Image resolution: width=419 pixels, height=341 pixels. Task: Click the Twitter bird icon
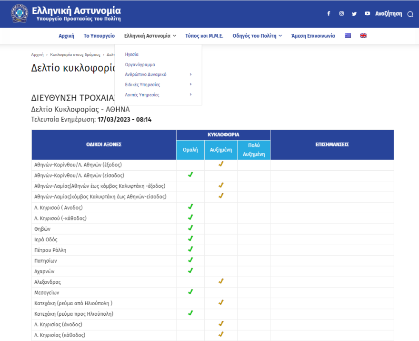point(354,14)
